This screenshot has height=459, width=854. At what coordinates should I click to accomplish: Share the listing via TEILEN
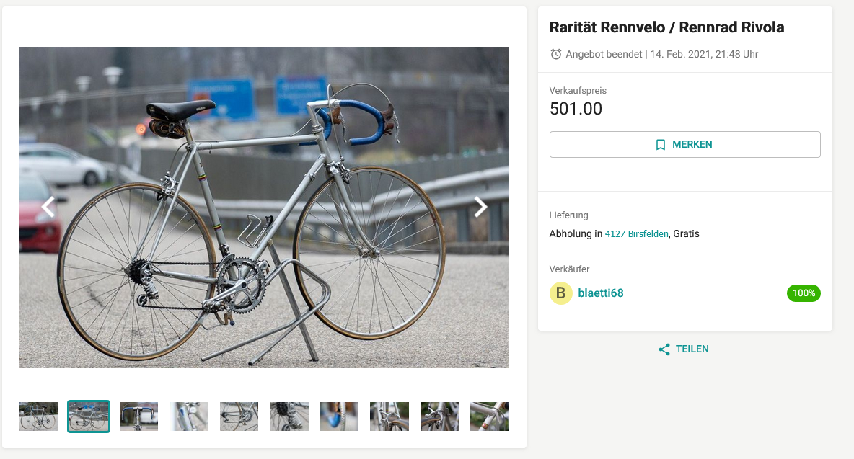(x=684, y=349)
